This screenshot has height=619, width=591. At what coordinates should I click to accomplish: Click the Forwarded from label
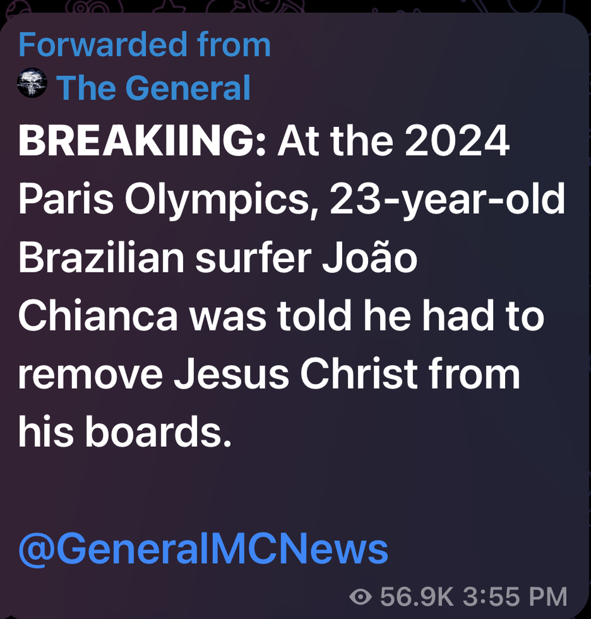pyautogui.click(x=144, y=44)
